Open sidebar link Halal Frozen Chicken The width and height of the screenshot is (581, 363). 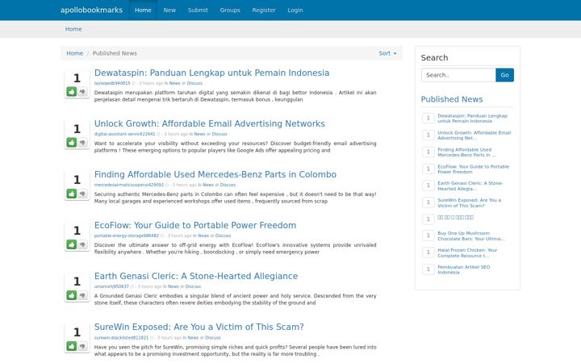click(x=467, y=253)
